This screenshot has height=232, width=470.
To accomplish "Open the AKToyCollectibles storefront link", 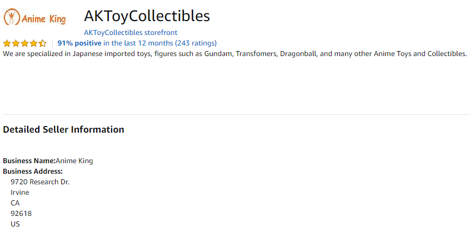I will (x=131, y=32).
